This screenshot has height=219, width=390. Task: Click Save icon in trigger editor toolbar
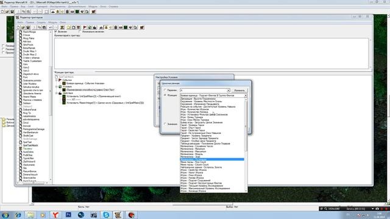click(x=28, y=27)
